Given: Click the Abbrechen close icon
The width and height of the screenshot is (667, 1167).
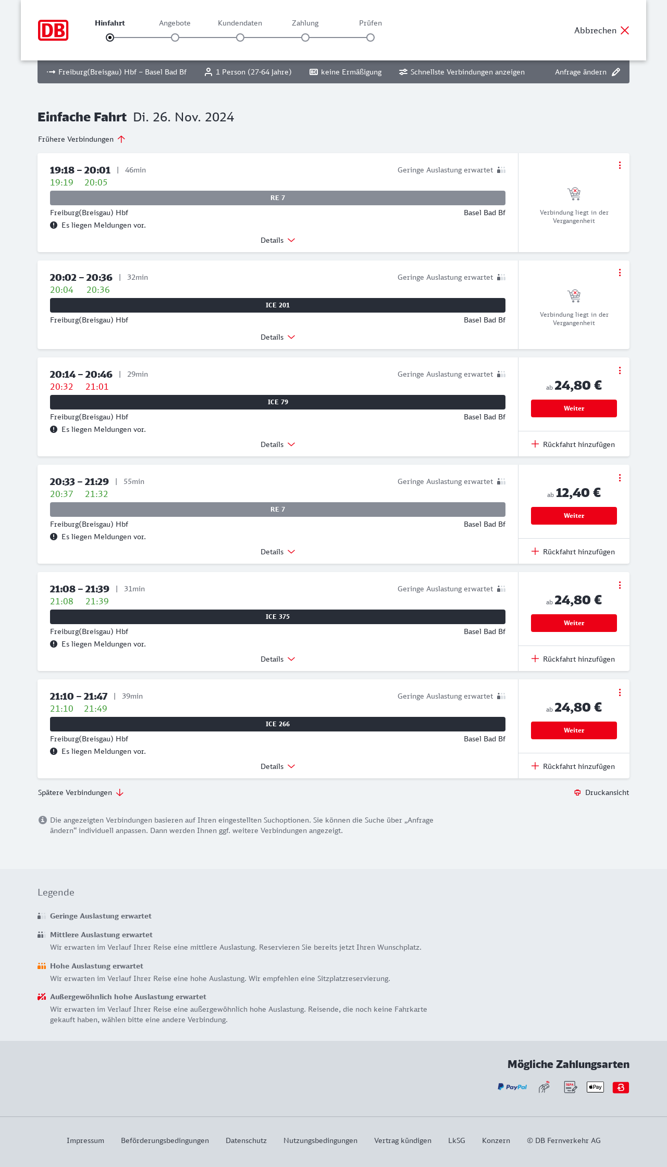Looking at the screenshot, I should coord(625,30).
